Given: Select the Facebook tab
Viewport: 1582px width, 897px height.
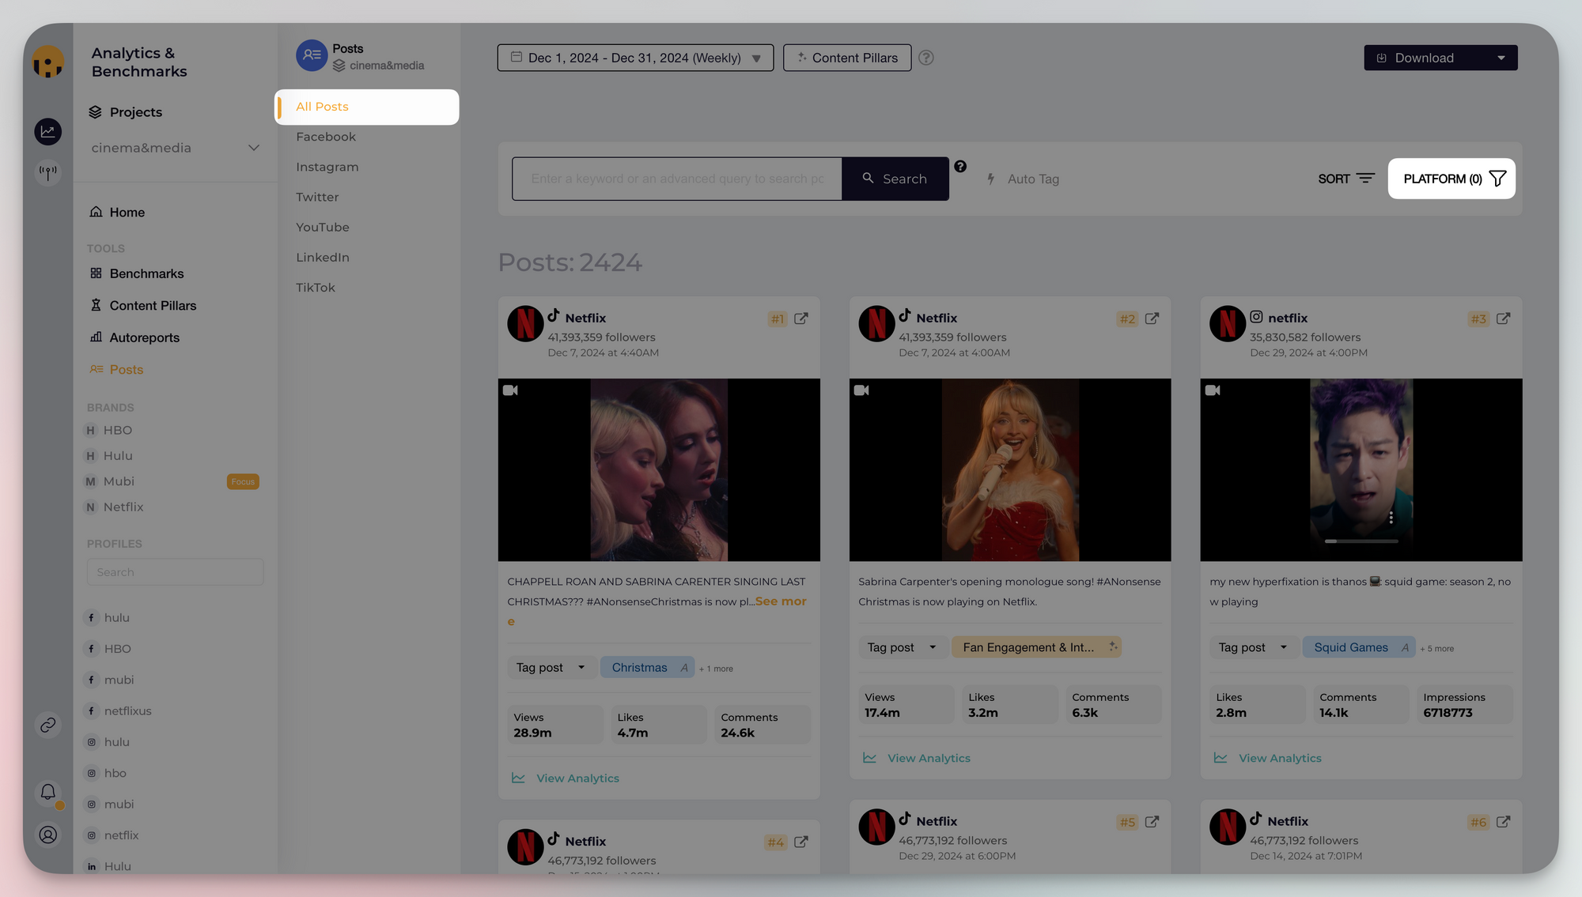Looking at the screenshot, I should [326, 137].
